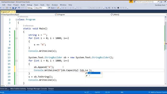Viewport: 167px width, 94px height.
Task: Collapse the second for loop on line 14
Action: click(16, 61)
